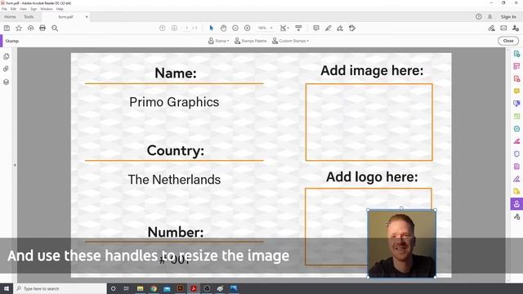Image resolution: width=523 pixels, height=294 pixels.
Task: Open the View menu
Action: click(x=23, y=9)
